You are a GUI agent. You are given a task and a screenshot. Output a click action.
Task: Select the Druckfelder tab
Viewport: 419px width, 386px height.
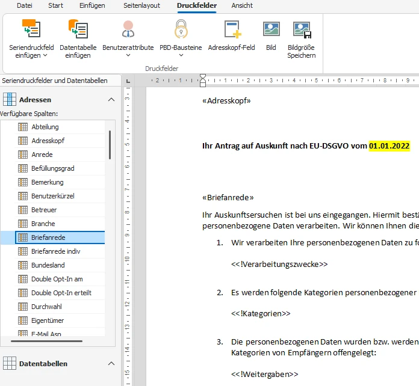click(x=197, y=5)
